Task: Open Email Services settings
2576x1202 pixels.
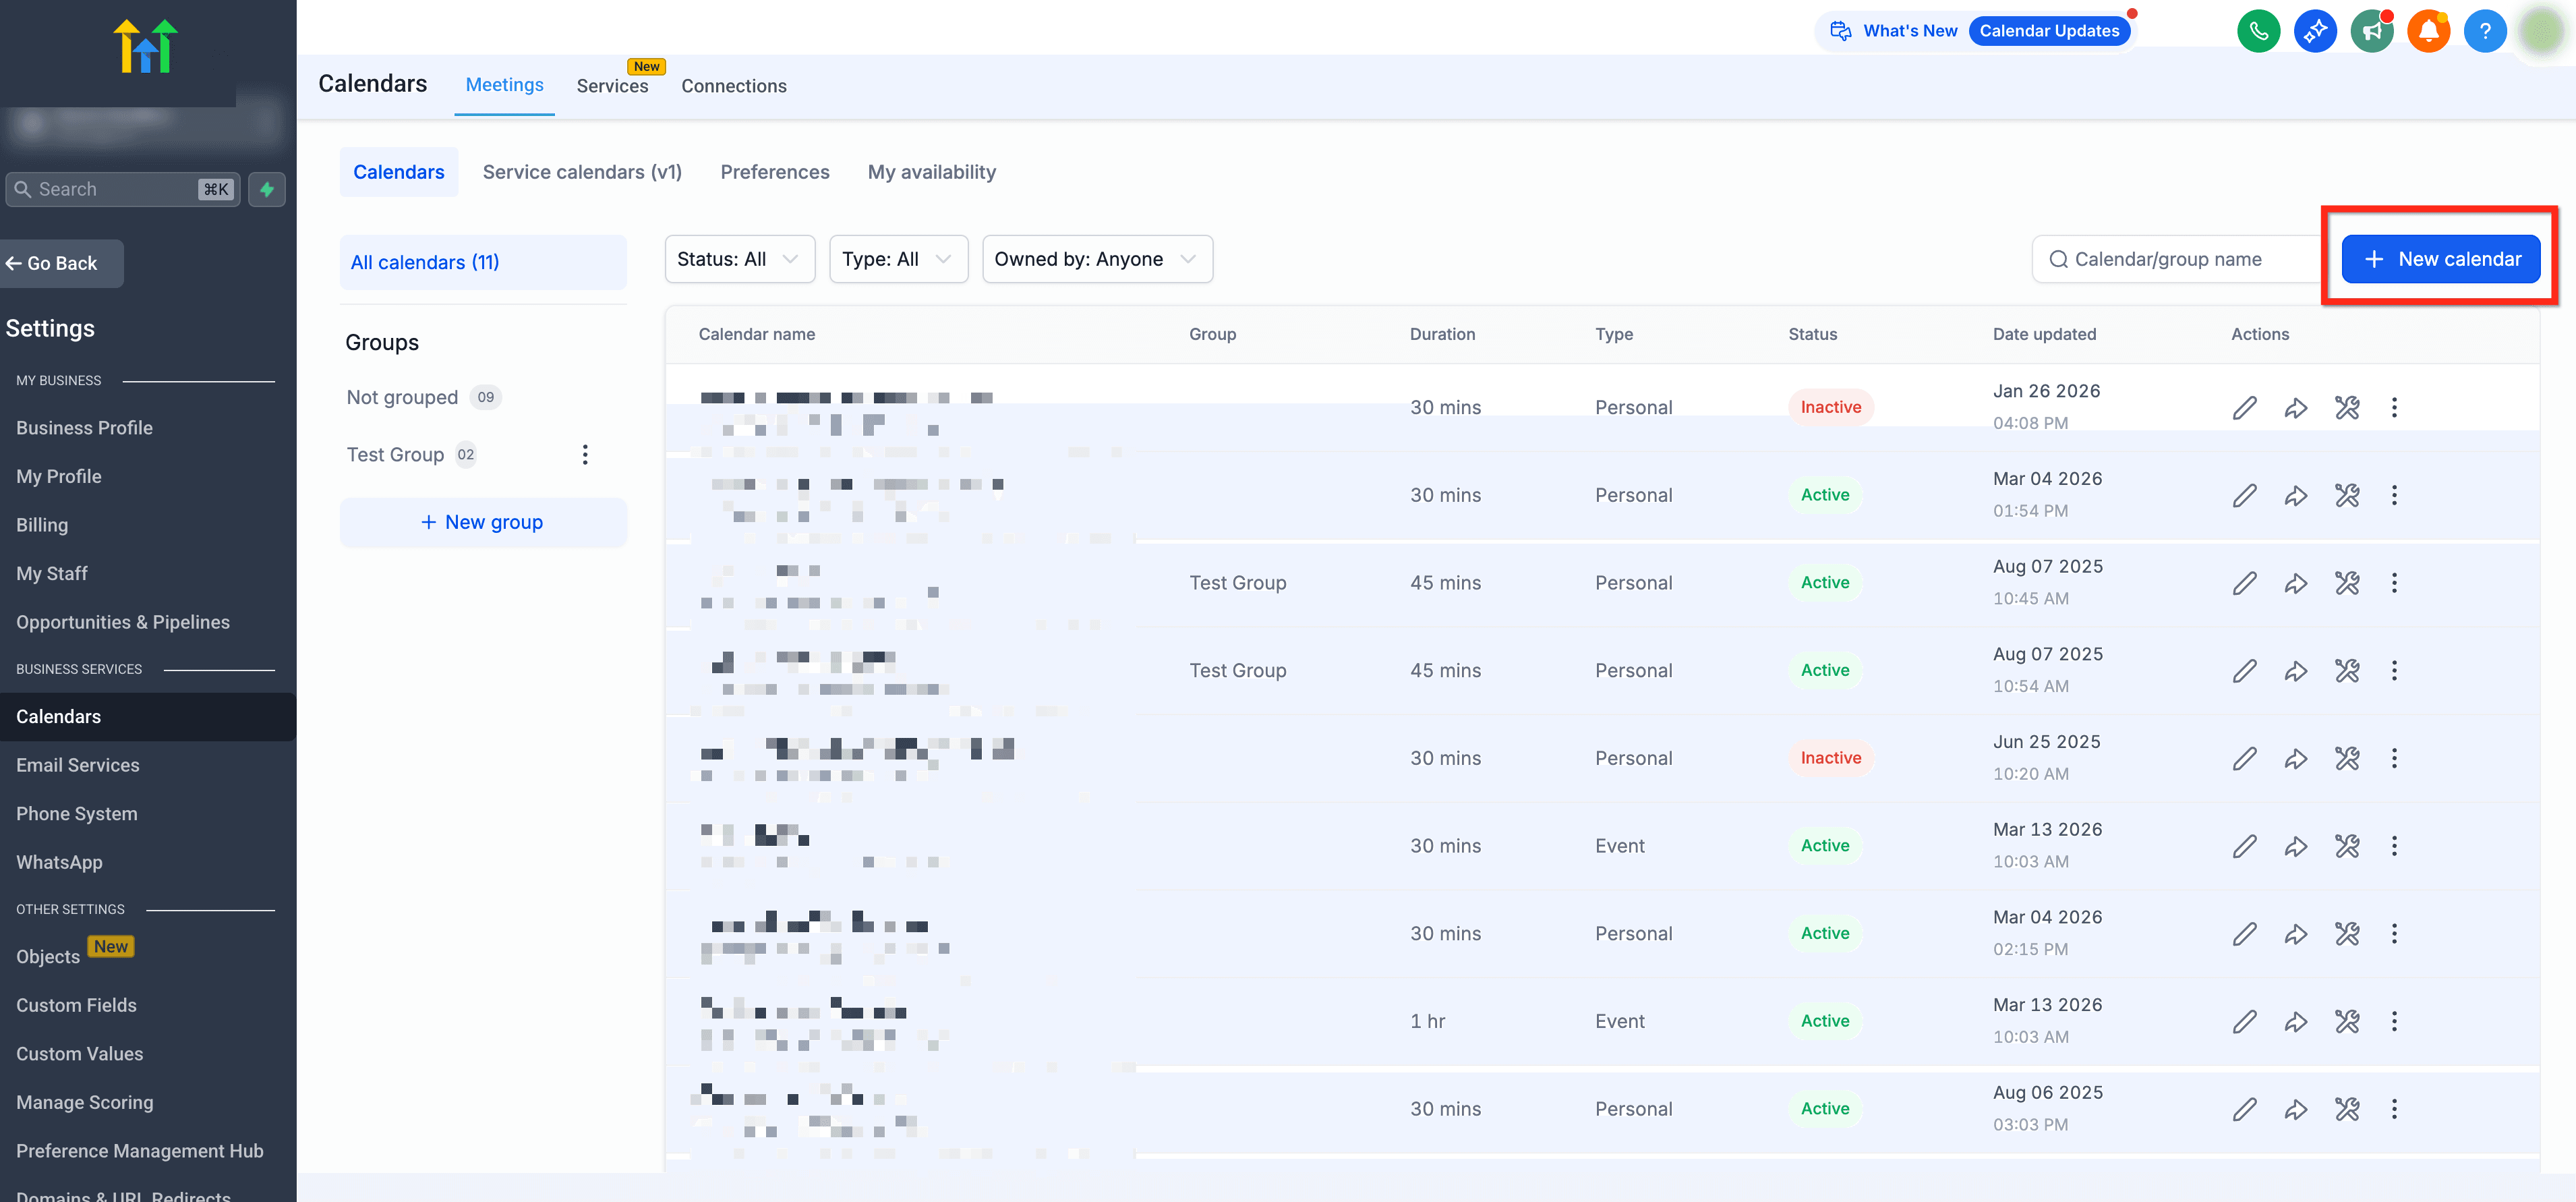Action: [x=78, y=765]
